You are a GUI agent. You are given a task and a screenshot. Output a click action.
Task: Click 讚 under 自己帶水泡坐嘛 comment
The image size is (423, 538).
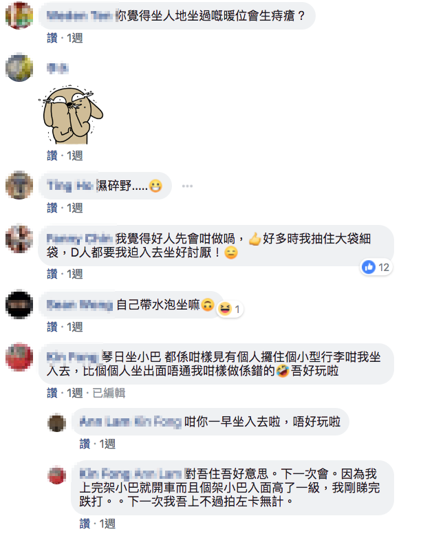pos(52,327)
